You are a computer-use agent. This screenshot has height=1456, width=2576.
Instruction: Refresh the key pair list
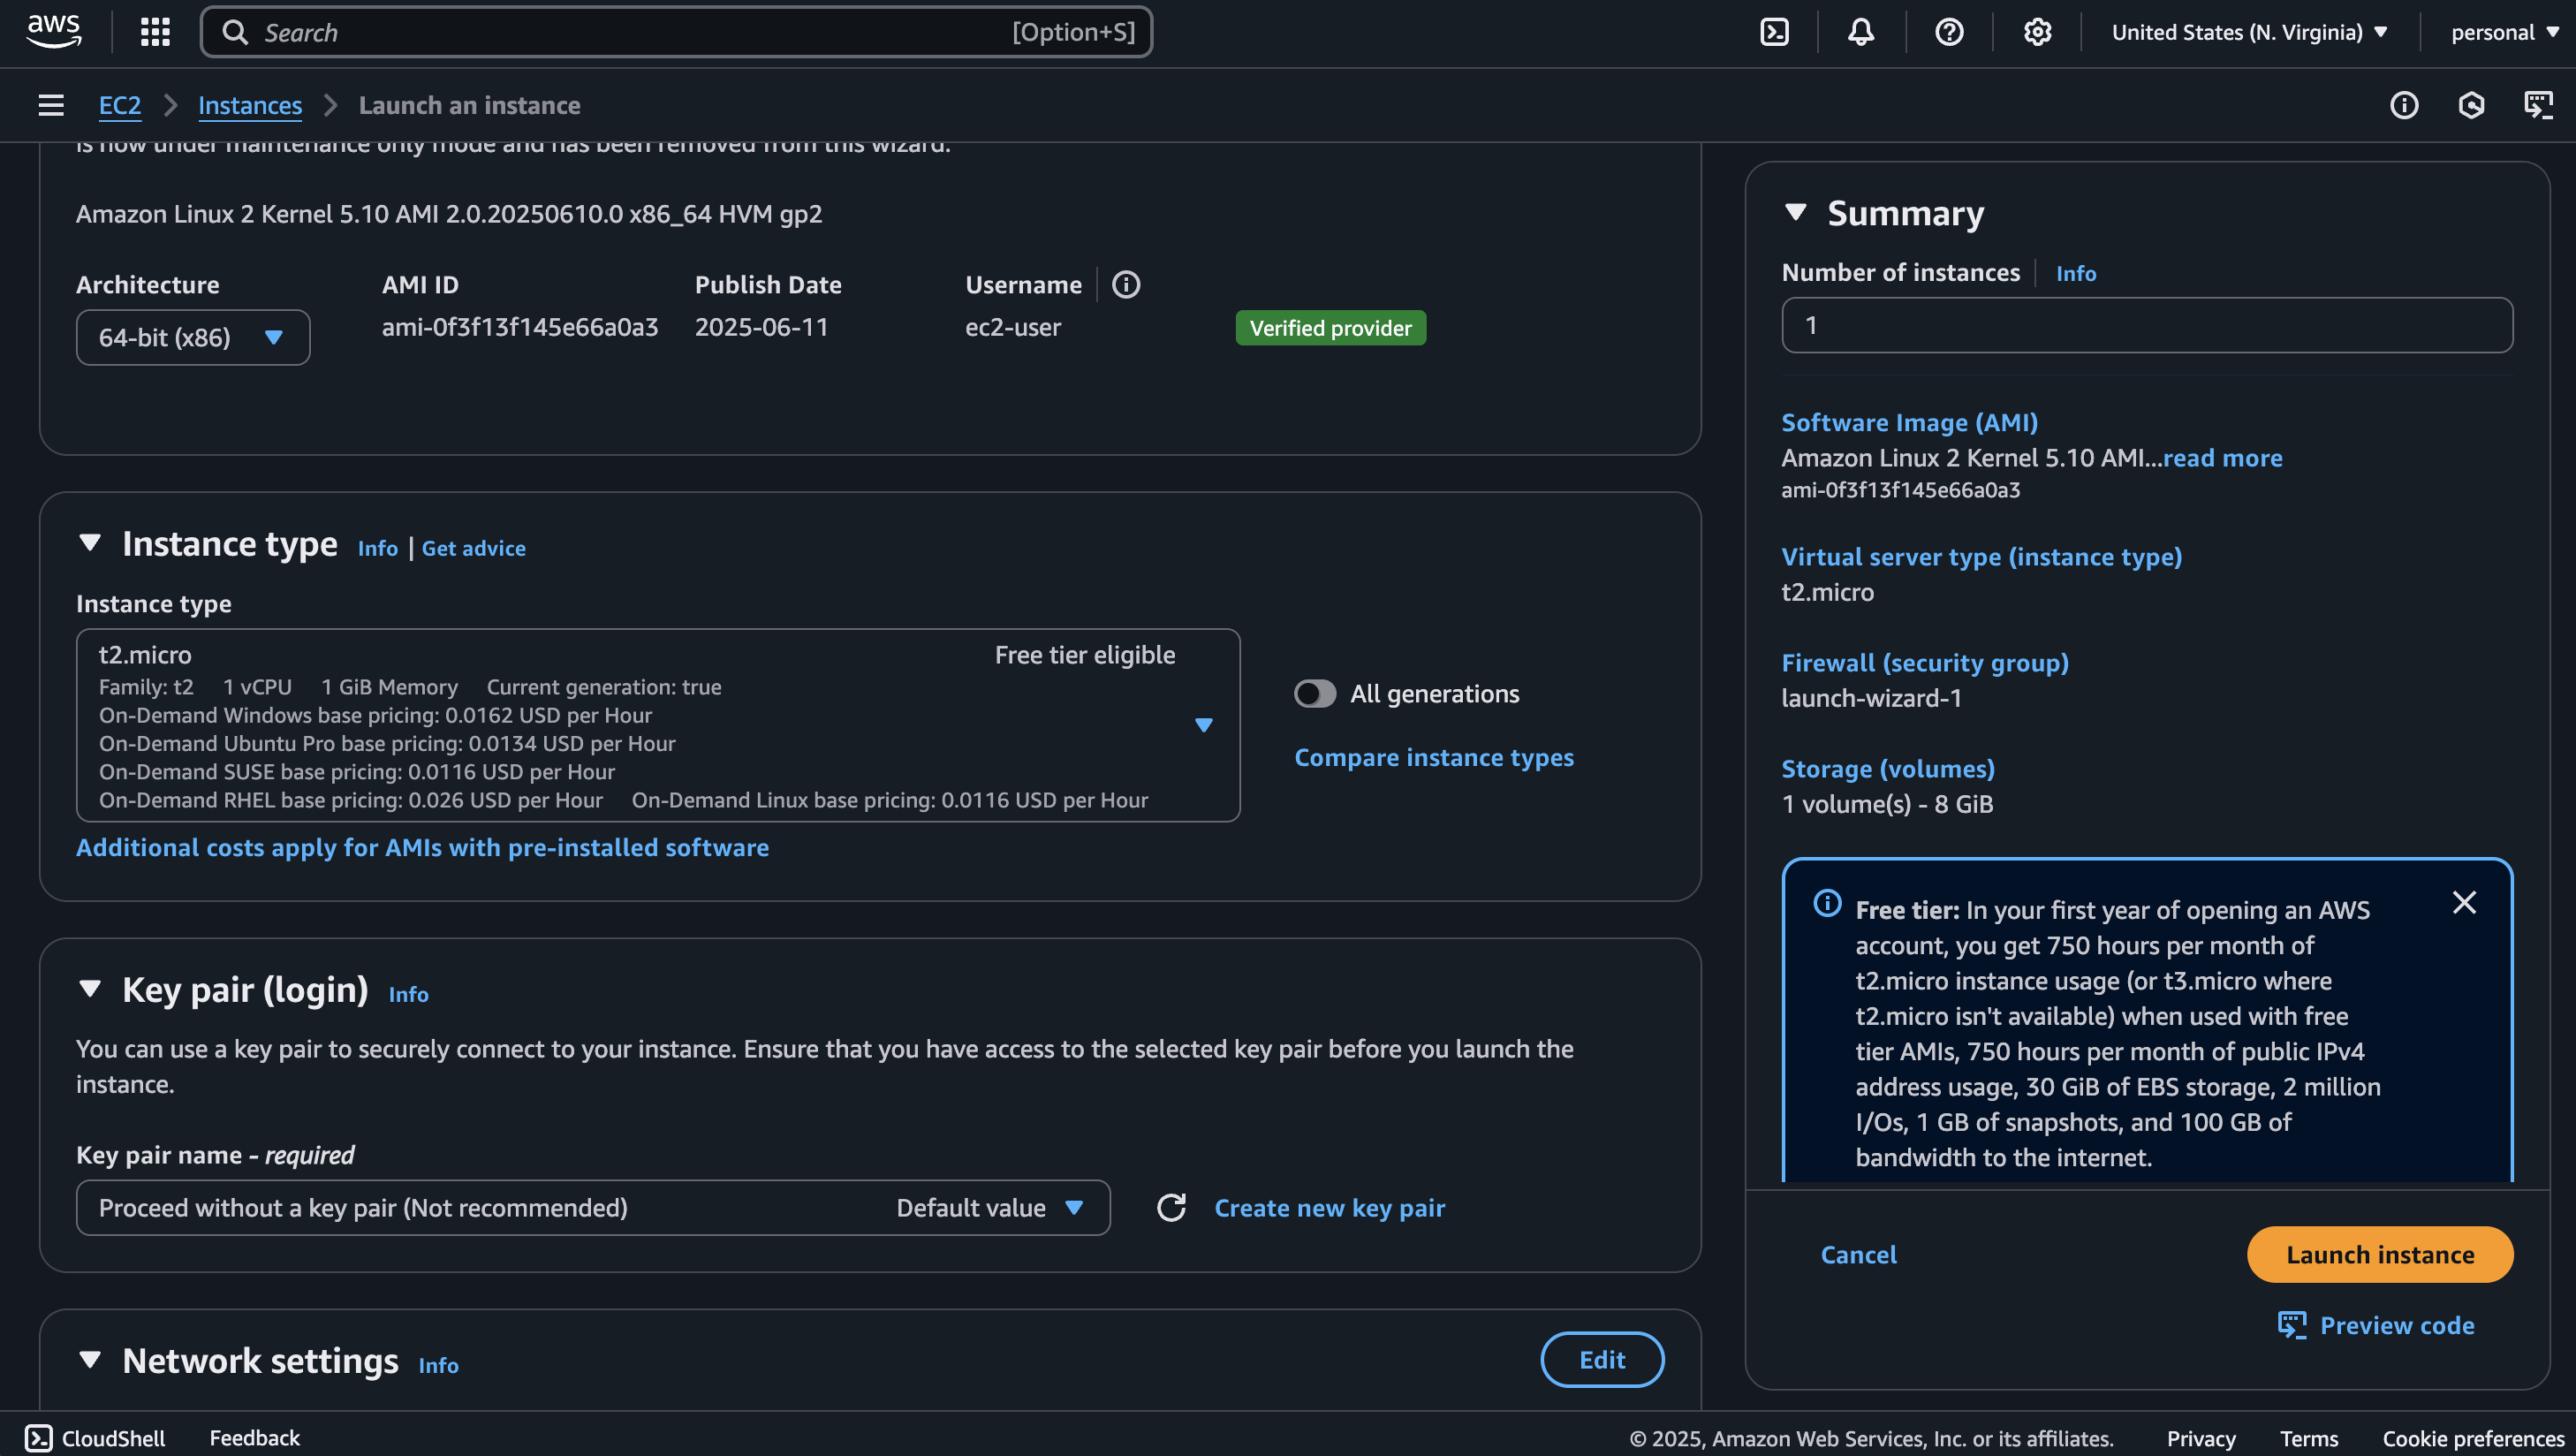1171,1208
